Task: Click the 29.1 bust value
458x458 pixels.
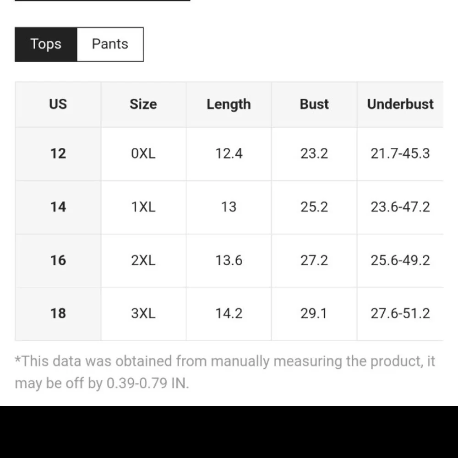Action: [314, 314]
